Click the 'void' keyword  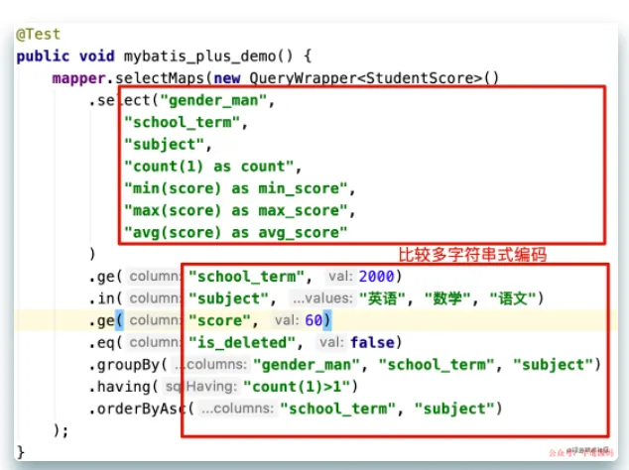point(96,56)
